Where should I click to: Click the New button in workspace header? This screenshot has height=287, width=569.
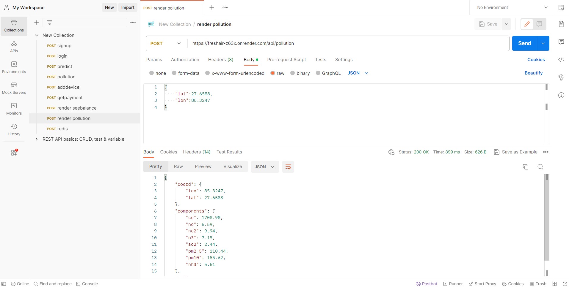(x=109, y=7)
